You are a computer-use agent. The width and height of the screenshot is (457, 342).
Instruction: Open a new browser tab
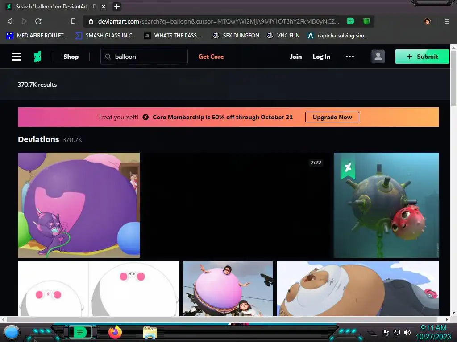point(116,6)
